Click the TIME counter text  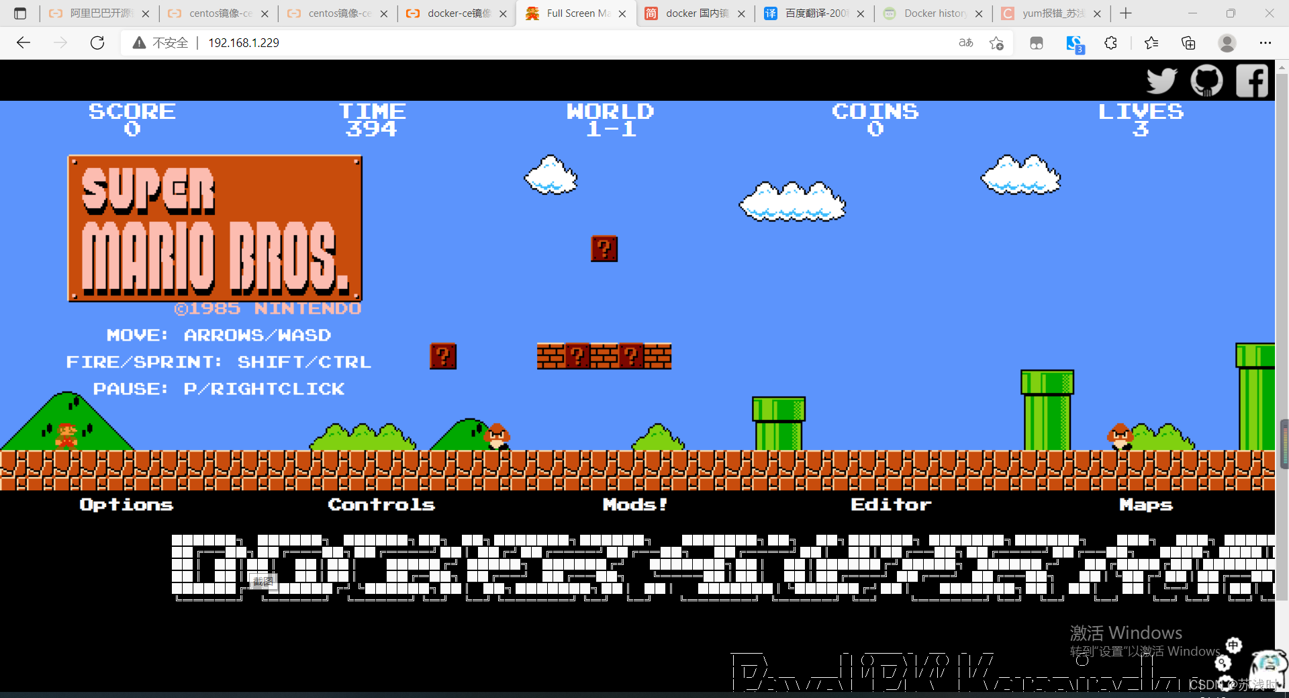(x=372, y=120)
